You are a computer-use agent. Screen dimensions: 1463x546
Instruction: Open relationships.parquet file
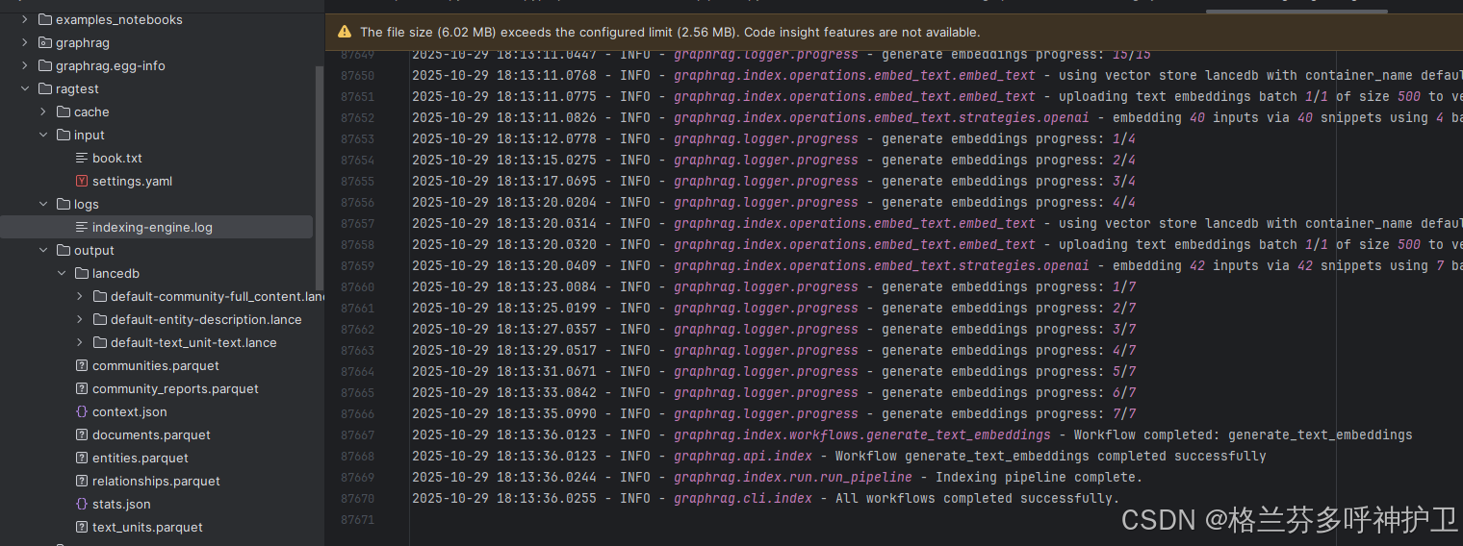point(156,481)
